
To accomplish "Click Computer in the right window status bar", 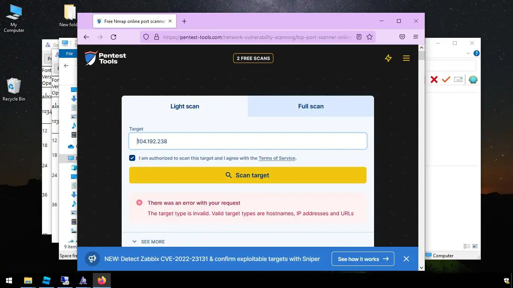I will 439,256.
